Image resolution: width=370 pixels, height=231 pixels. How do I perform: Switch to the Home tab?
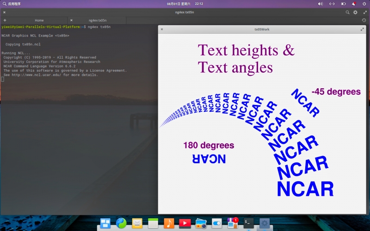[x=39, y=20]
